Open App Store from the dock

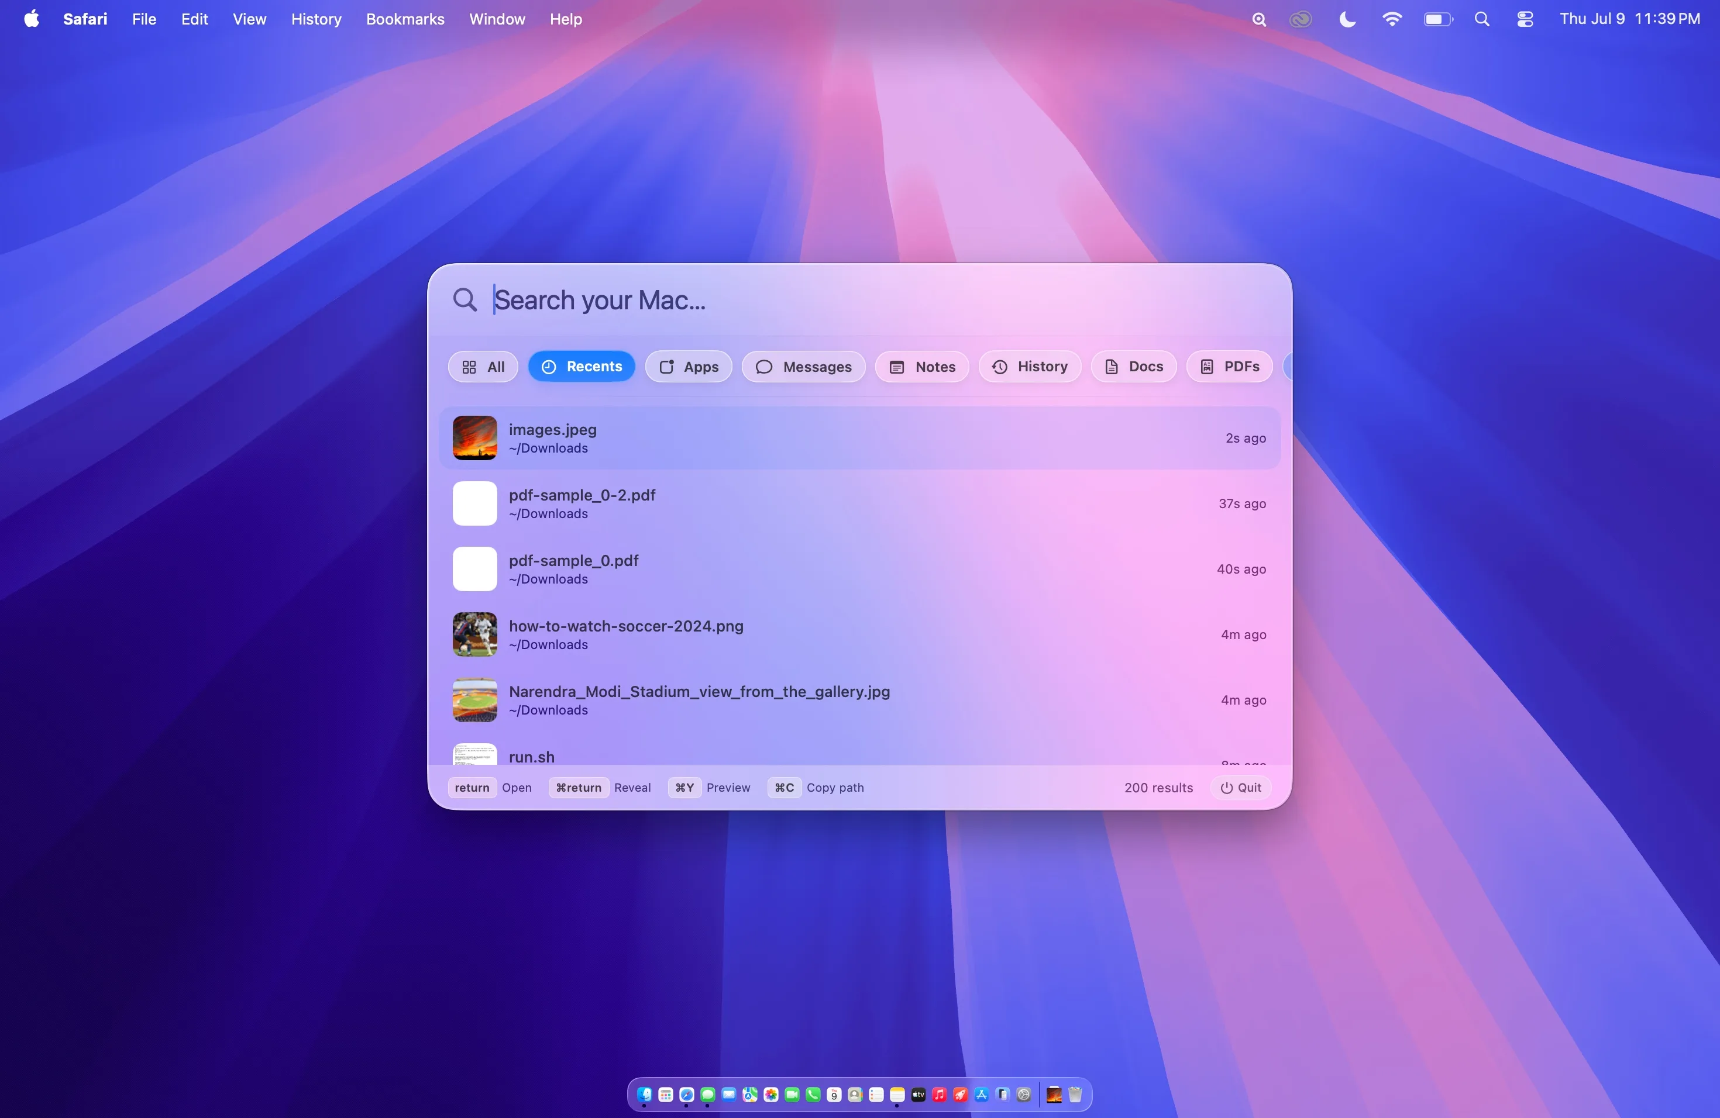click(x=982, y=1095)
